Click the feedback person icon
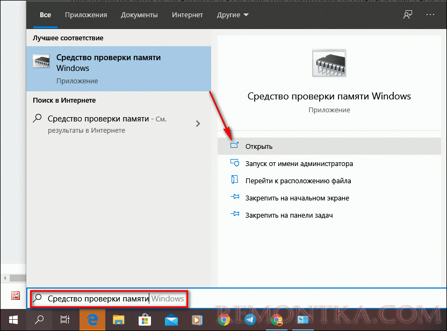447x331 pixels. pos(408,15)
